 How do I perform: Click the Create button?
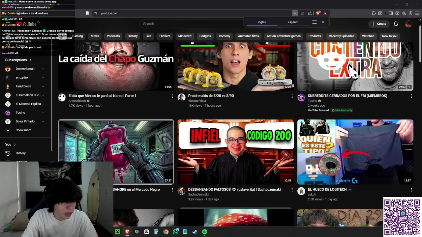point(378,24)
